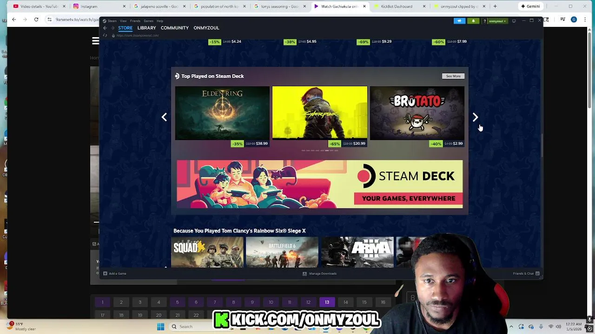595x334 pixels.
Task: Switch to the LIBRARY tab
Action: (x=146, y=28)
